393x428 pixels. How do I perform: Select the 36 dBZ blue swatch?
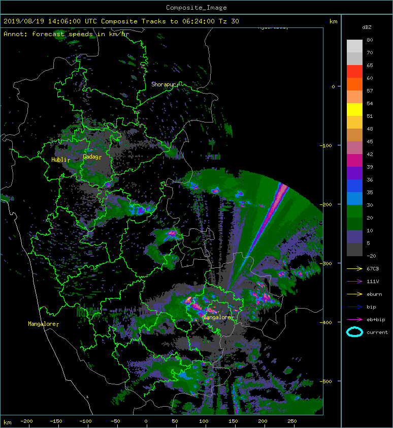click(x=354, y=186)
